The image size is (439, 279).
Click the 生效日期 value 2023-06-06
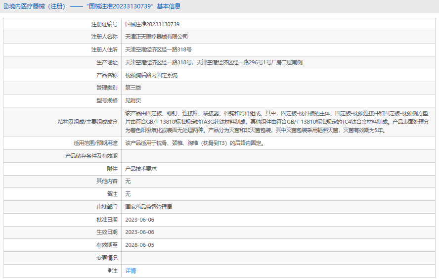pos(140,232)
